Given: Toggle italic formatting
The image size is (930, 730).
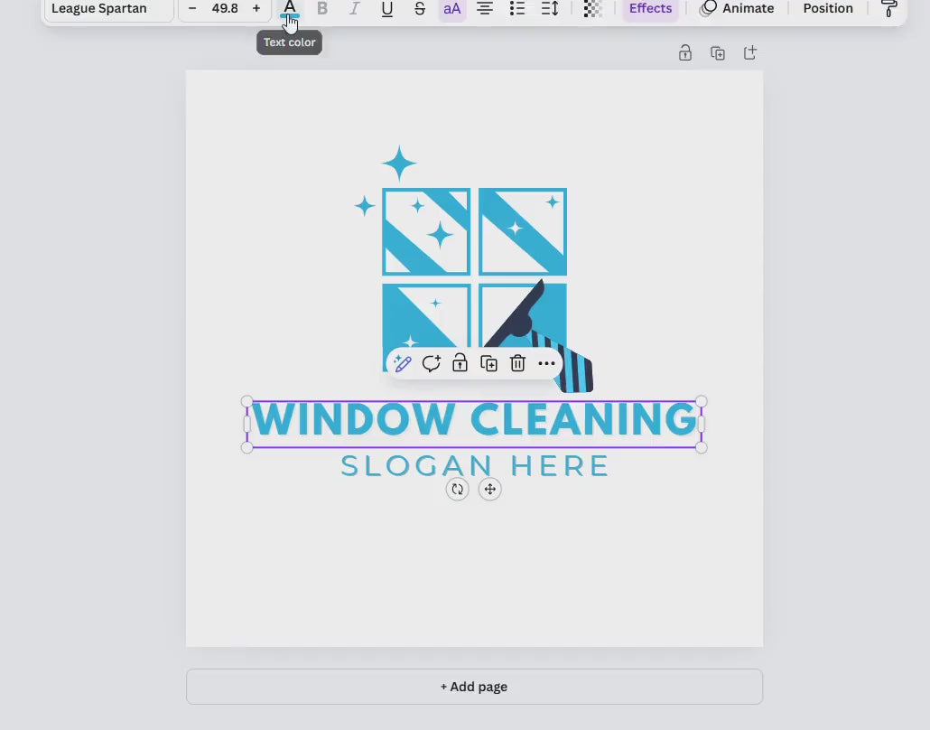Looking at the screenshot, I should [x=354, y=8].
